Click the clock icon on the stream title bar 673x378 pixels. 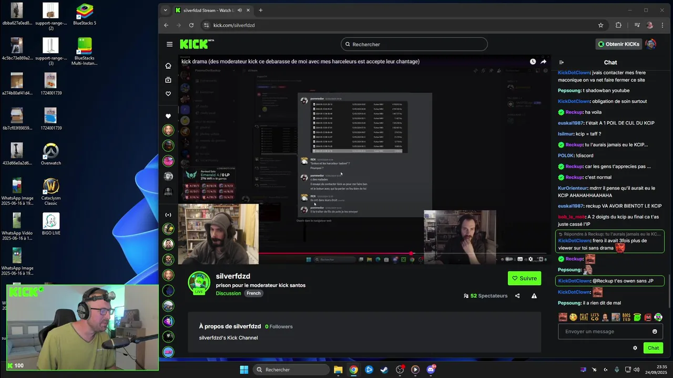tap(533, 61)
